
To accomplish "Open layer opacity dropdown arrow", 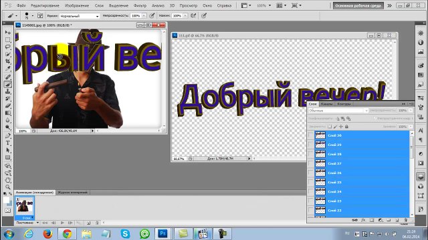I will pos(410,111).
